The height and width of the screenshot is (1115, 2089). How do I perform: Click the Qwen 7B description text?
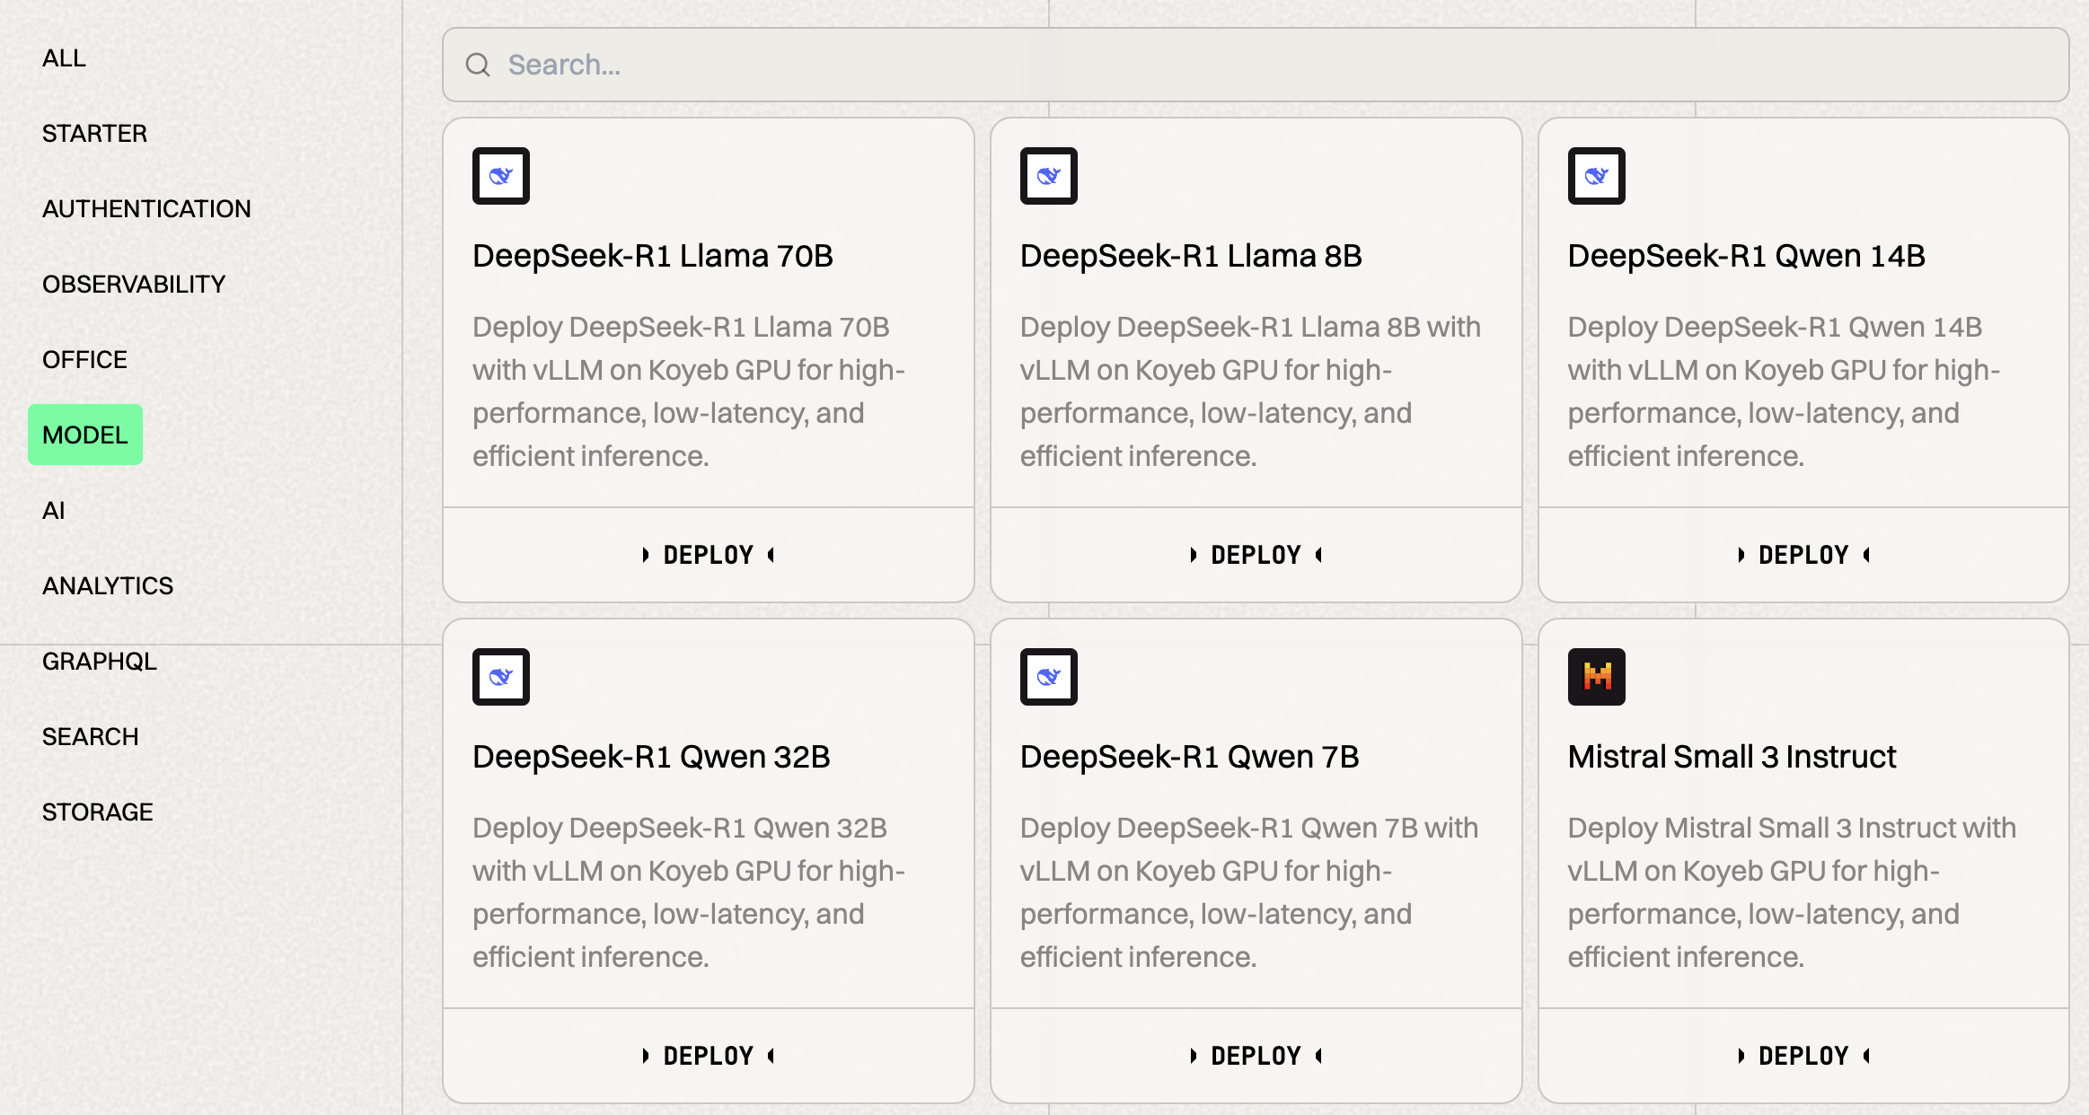tap(1249, 892)
